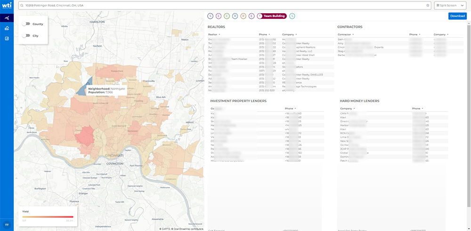Click the Yield gradient legend bar
This screenshot has height=231, width=471.
click(48, 217)
